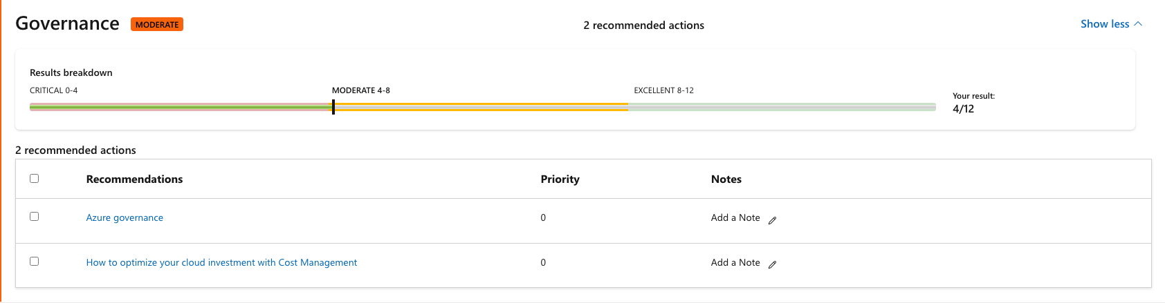The image size is (1165, 303).
Task: Check the Azure governance row checkbox
Action: click(x=34, y=216)
